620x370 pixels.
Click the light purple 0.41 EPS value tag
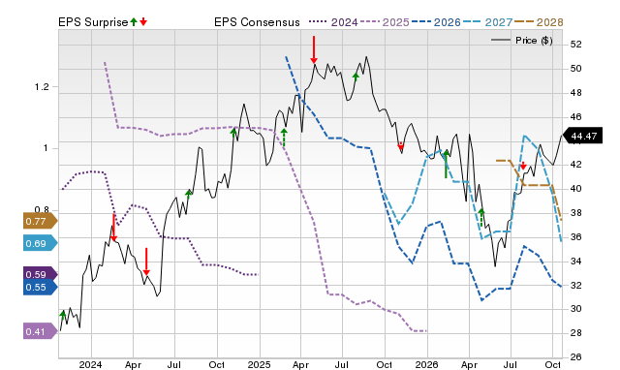coord(41,331)
